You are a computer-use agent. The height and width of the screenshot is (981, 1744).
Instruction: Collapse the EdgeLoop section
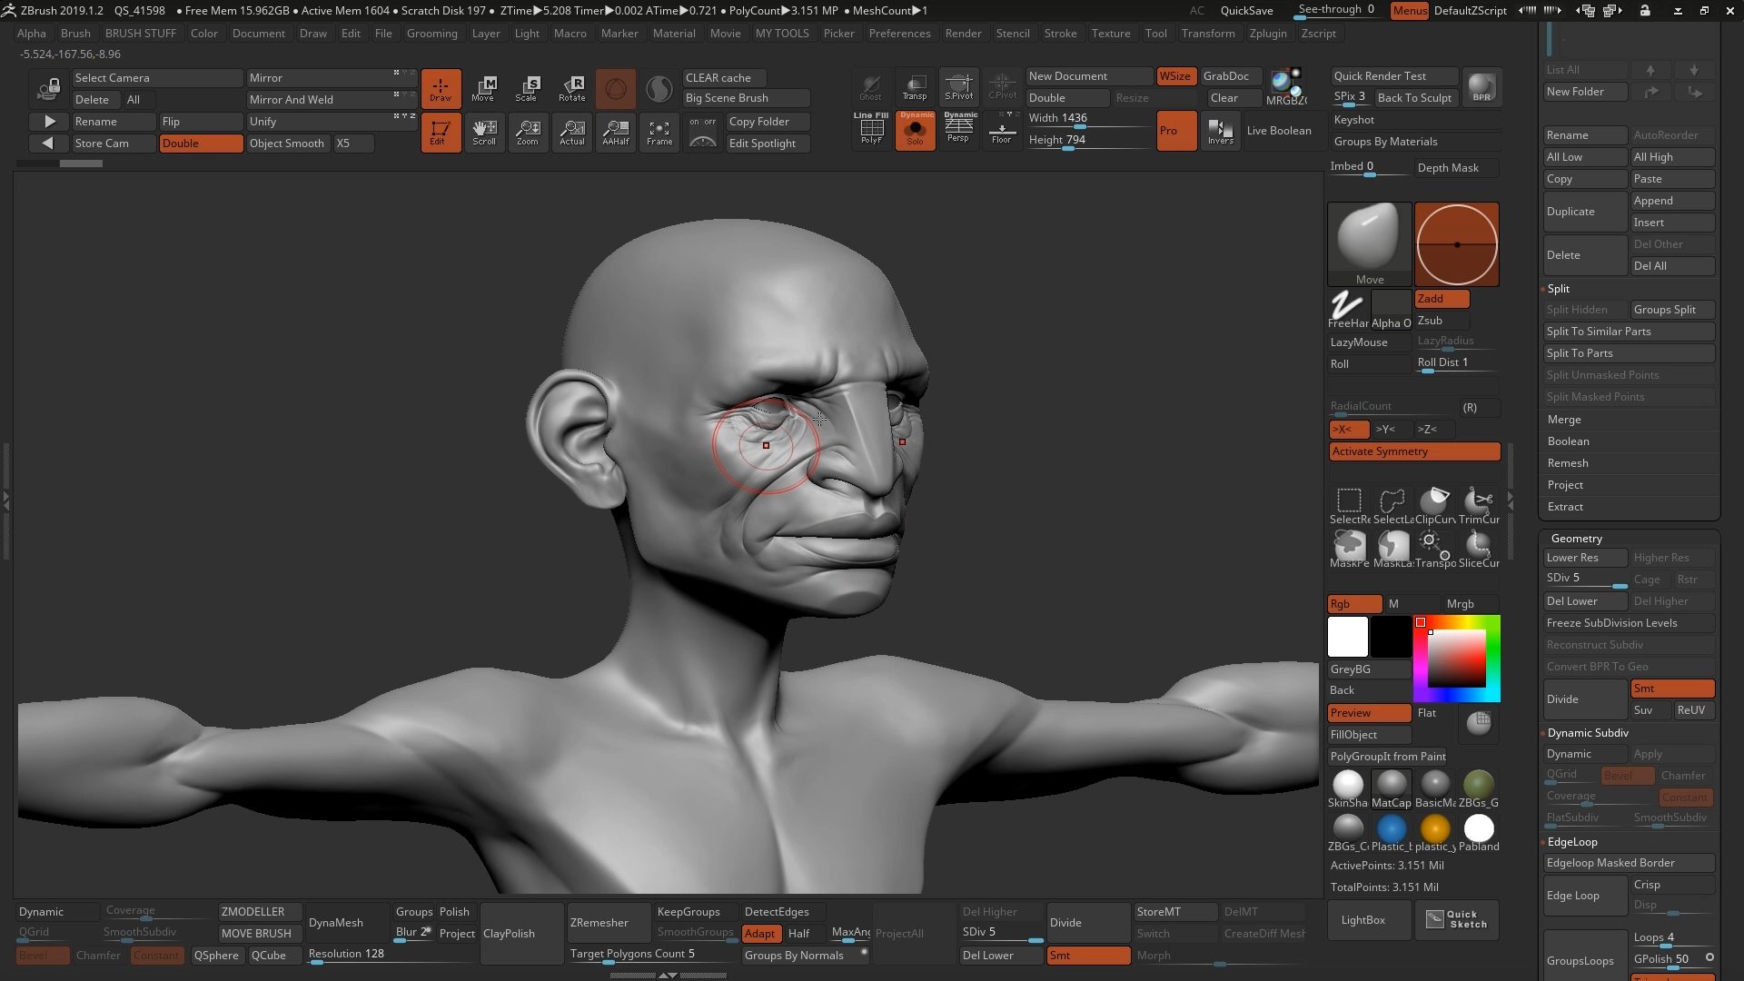(x=1572, y=842)
